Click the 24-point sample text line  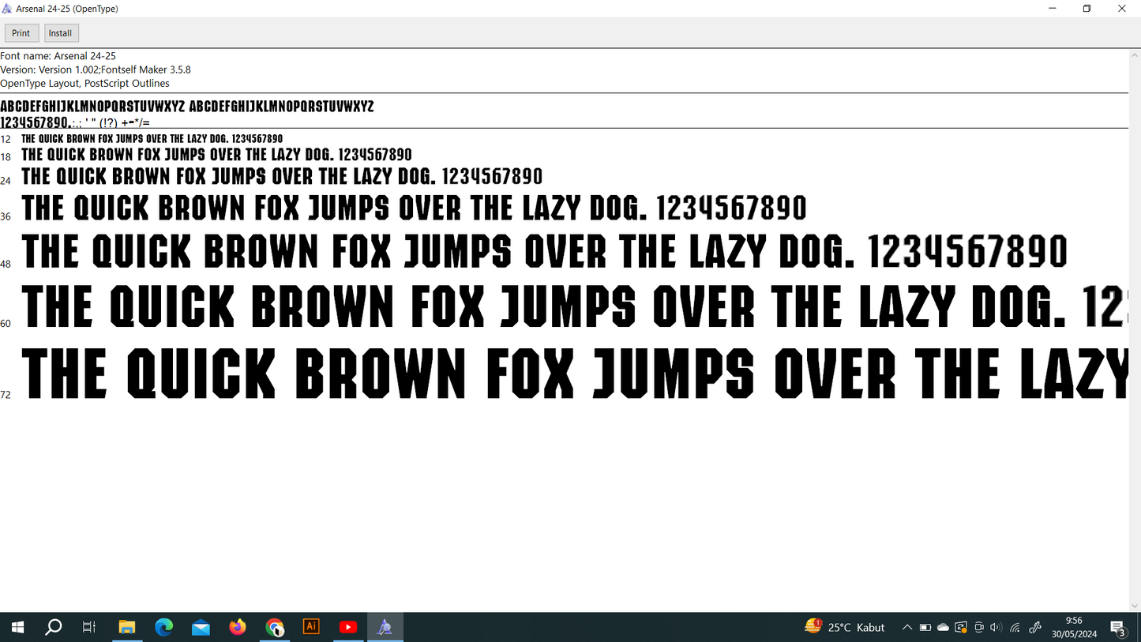click(x=282, y=176)
